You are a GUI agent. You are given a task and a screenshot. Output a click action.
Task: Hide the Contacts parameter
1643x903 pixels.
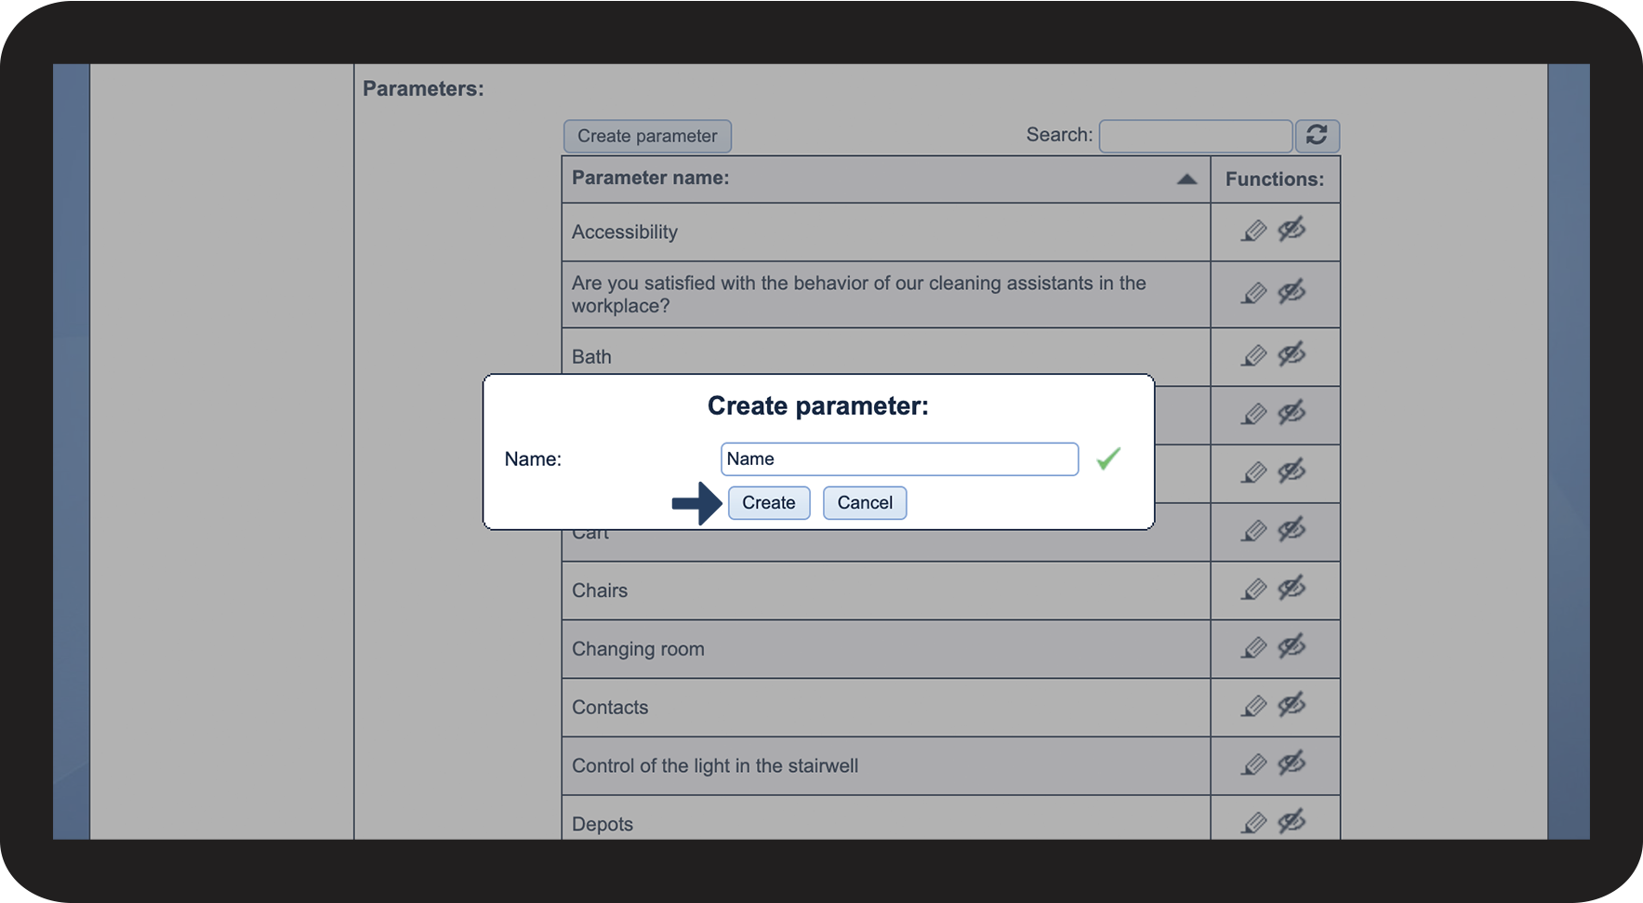[x=1292, y=705]
